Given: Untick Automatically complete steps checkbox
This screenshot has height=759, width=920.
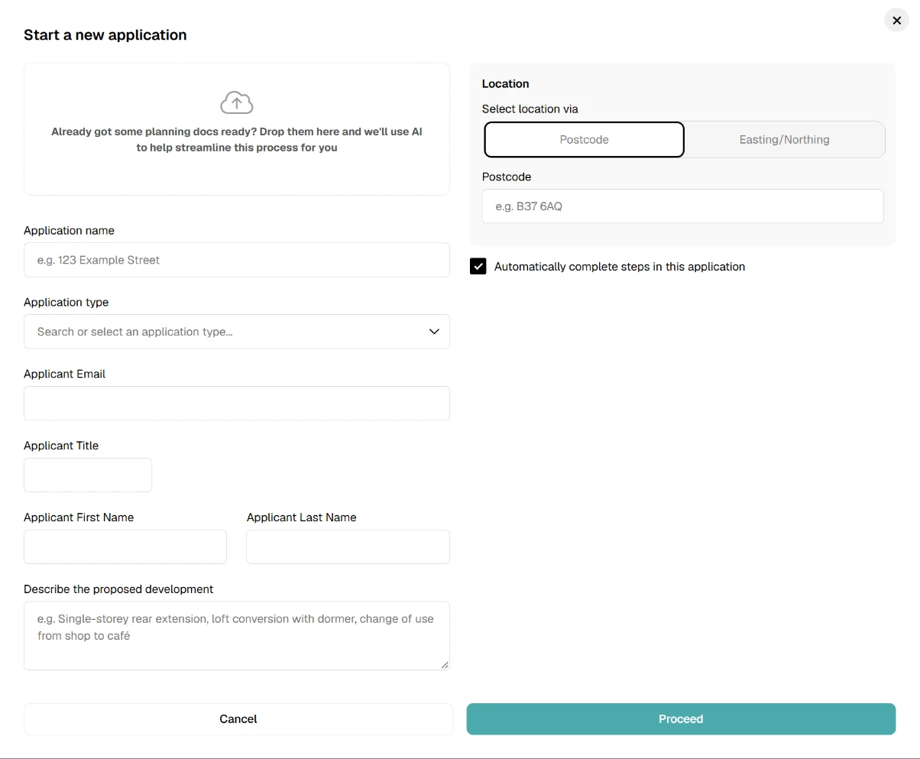Looking at the screenshot, I should tap(478, 266).
